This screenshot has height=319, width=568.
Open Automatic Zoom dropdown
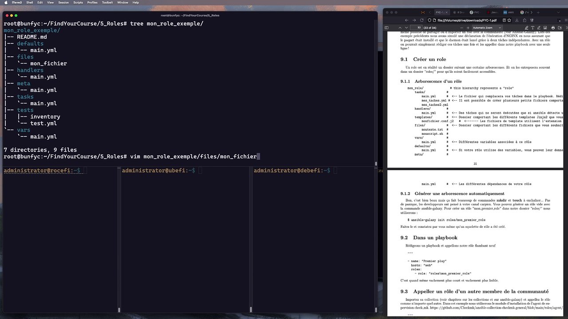[487, 27]
